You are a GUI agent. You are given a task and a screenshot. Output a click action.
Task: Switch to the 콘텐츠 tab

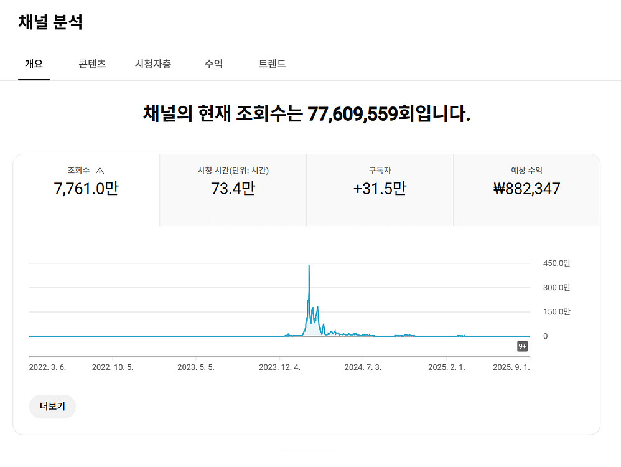[92, 64]
